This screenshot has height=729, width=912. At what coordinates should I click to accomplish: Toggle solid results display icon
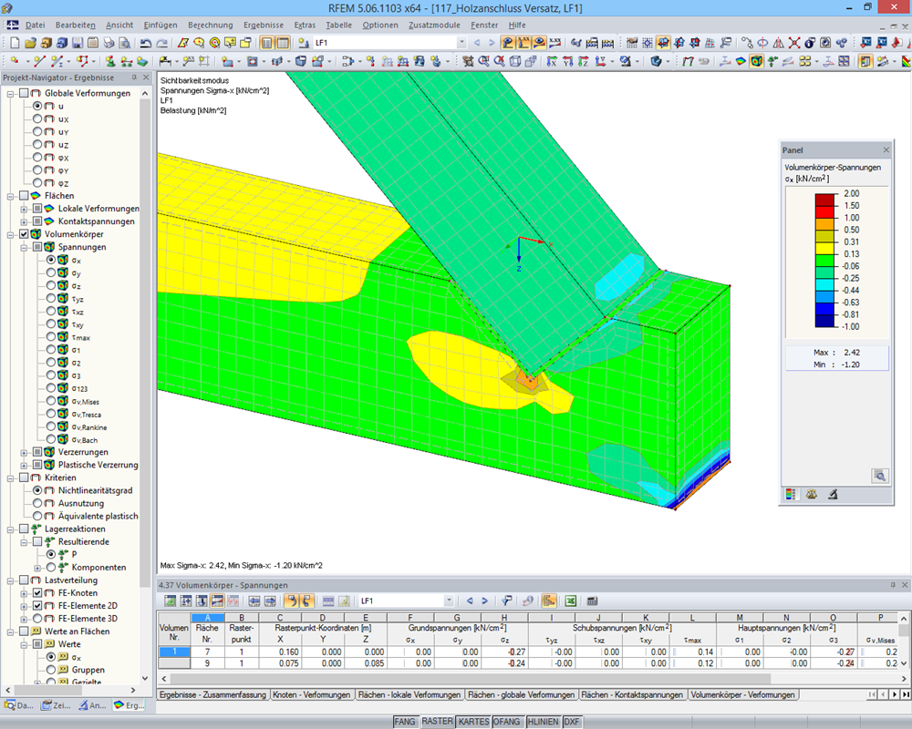(756, 60)
